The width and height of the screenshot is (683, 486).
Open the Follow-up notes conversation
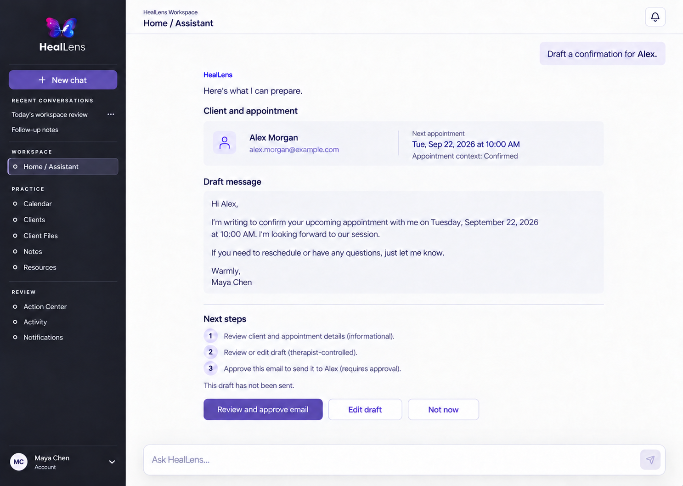coord(35,130)
